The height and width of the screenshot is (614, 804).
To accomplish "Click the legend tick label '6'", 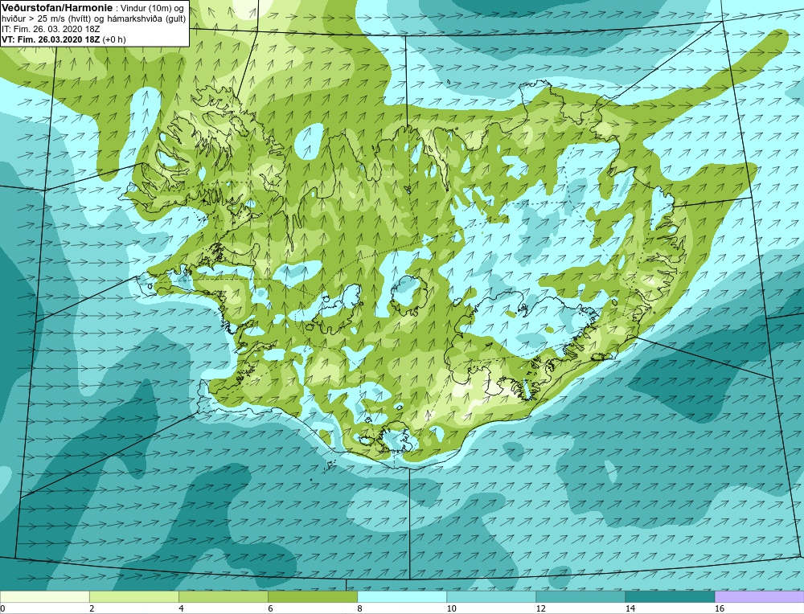I will pyautogui.click(x=270, y=608).
